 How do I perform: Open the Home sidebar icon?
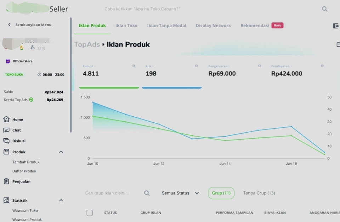coord(6,119)
